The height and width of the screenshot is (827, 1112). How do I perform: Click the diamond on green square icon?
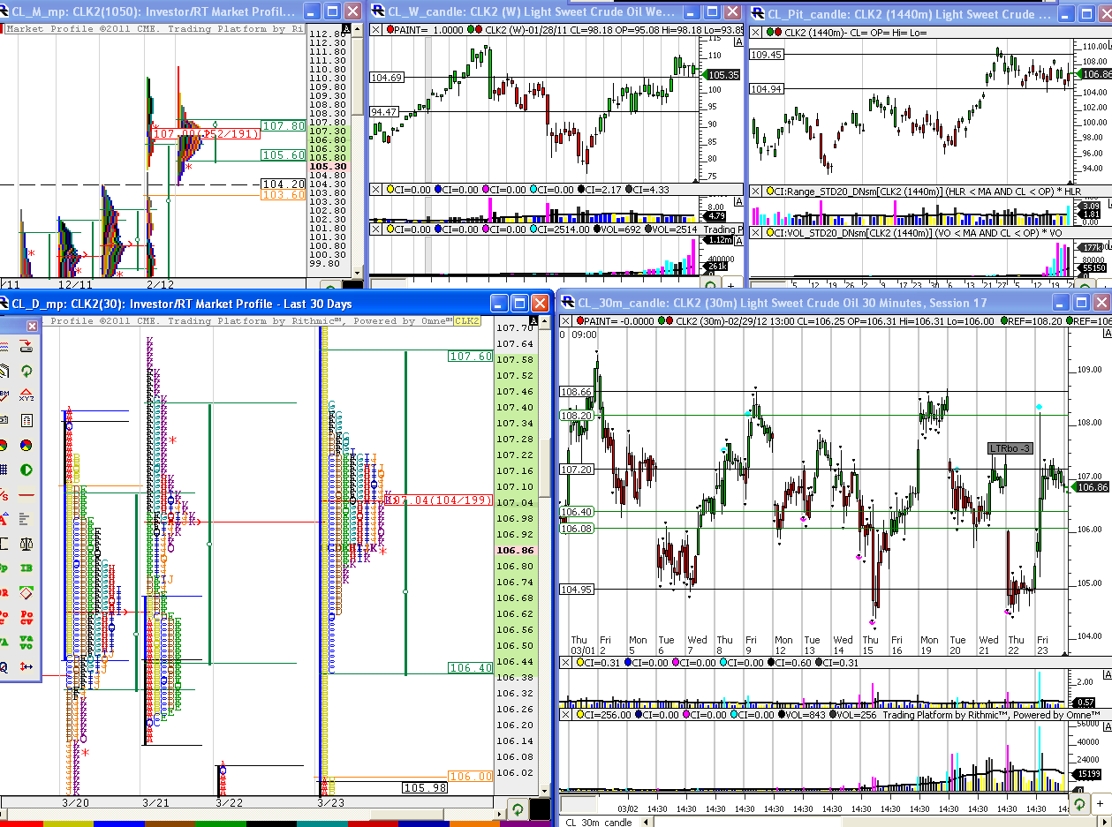(x=26, y=592)
